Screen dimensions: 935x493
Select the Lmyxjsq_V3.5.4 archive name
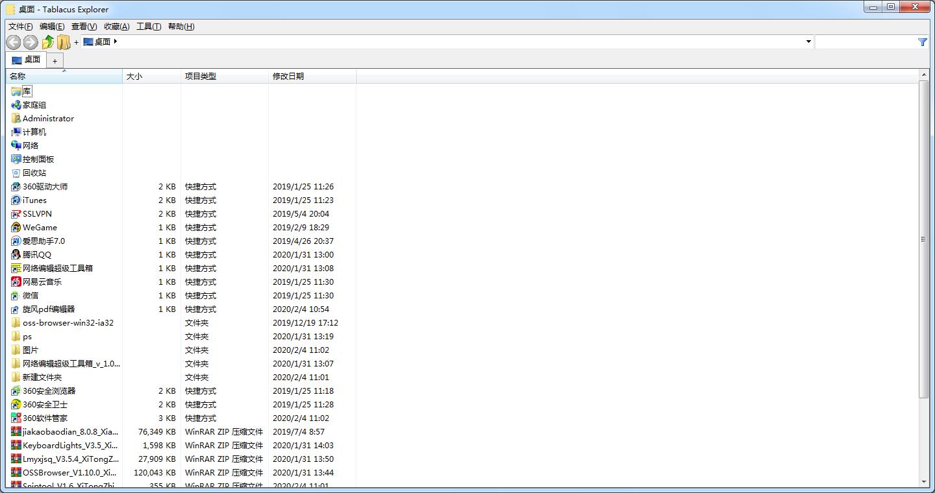(x=71, y=459)
